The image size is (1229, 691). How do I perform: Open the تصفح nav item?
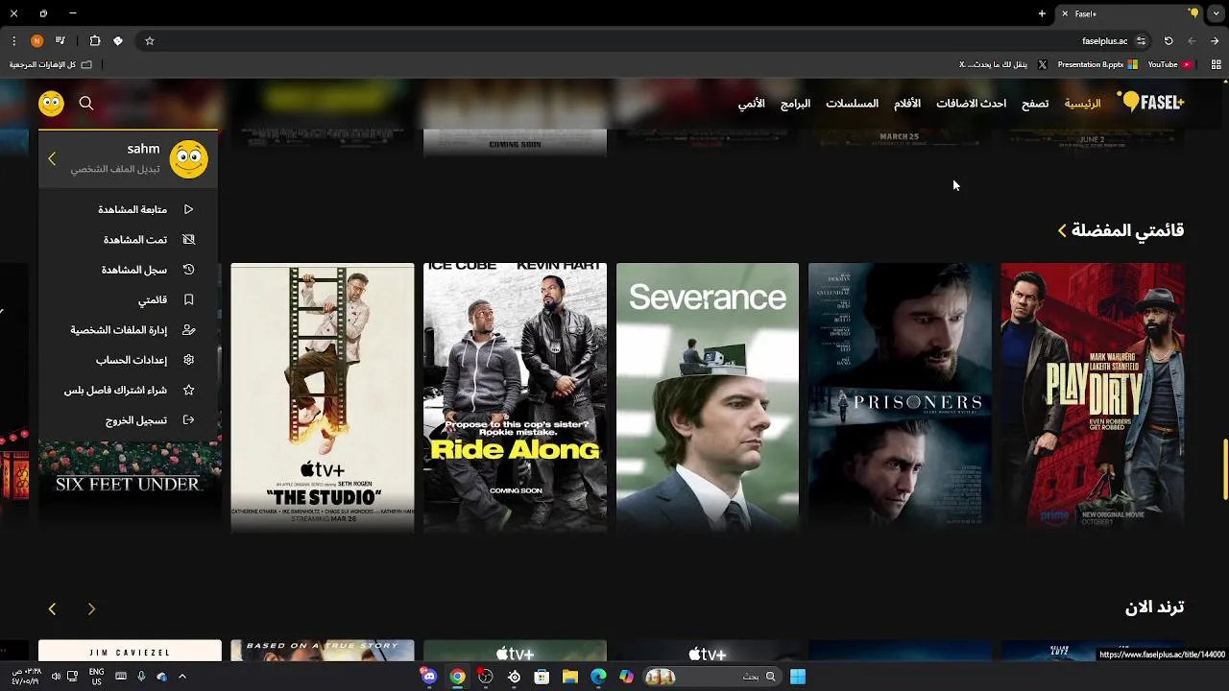1035,103
